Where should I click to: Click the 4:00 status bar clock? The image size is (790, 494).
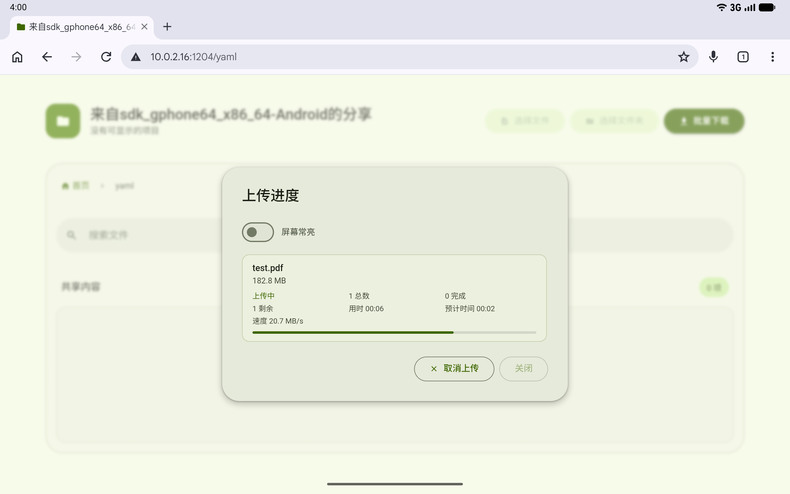point(18,7)
